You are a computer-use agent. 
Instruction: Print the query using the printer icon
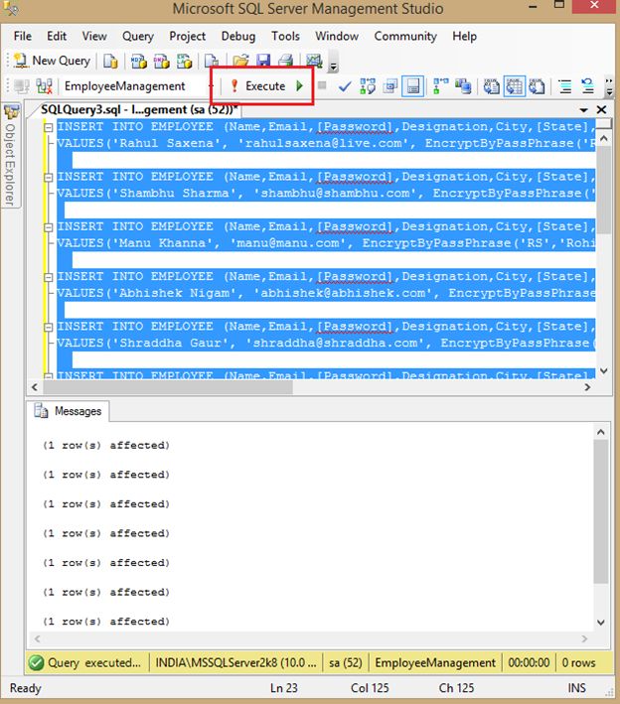click(286, 61)
